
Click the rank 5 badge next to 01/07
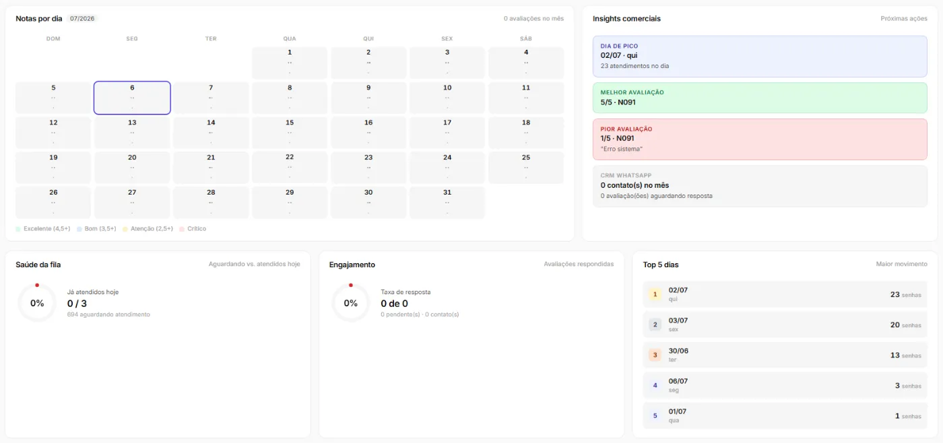pyautogui.click(x=655, y=415)
